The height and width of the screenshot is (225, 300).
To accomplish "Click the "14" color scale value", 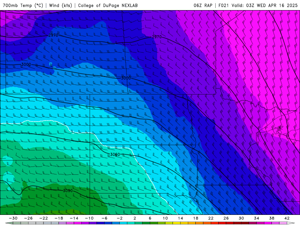I will (x=180, y=218).
